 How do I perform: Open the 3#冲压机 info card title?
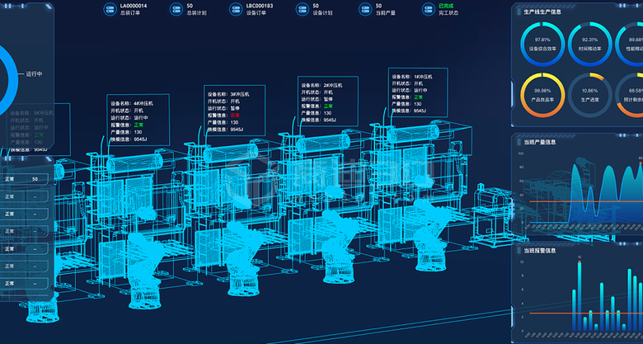coord(228,94)
